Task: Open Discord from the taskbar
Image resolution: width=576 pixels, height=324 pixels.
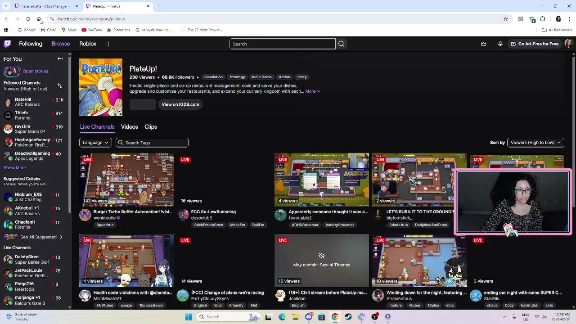Action: coord(309,317)
